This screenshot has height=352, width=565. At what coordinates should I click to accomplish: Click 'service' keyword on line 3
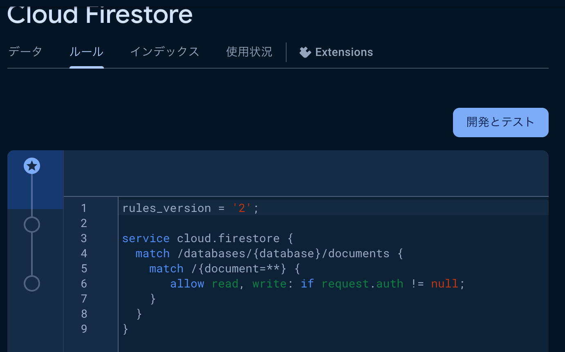pyautogui.click(x=146, y=238)
